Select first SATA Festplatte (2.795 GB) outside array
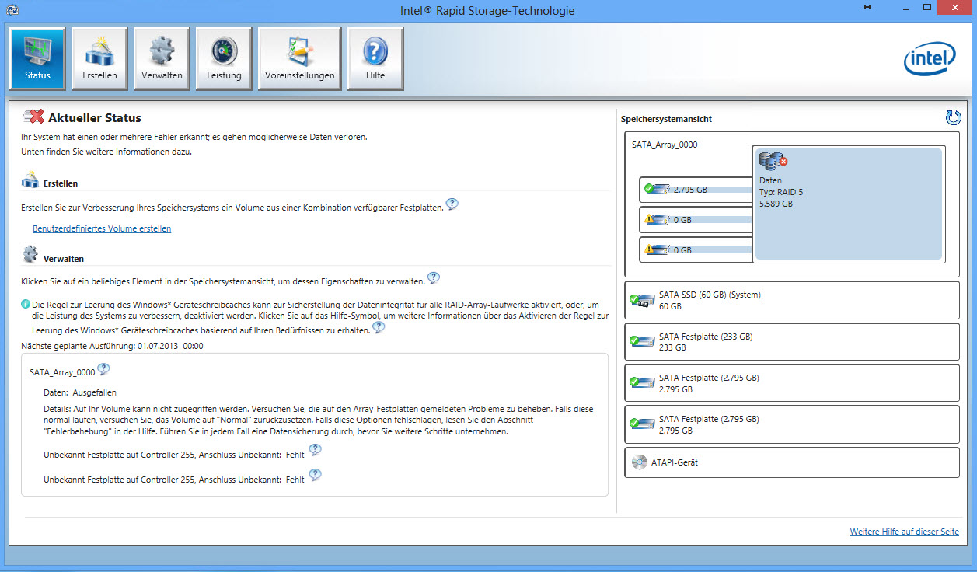This screenshot has height=572, width=977. pyautogui.click(x=792, y=383)
